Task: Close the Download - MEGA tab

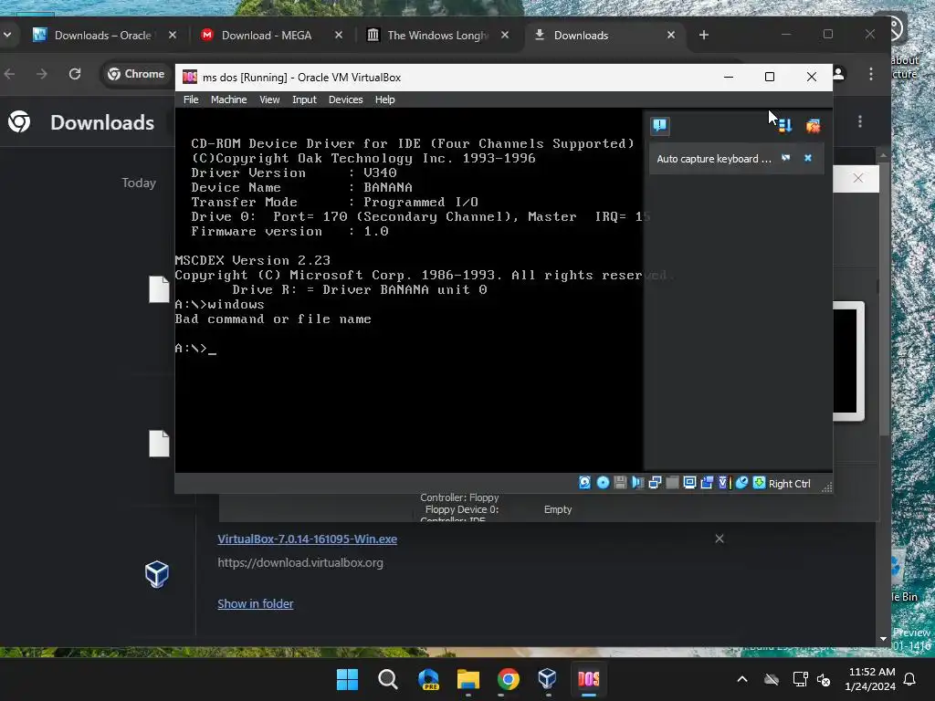Action: pyautogui.click(x=339, y=36)
